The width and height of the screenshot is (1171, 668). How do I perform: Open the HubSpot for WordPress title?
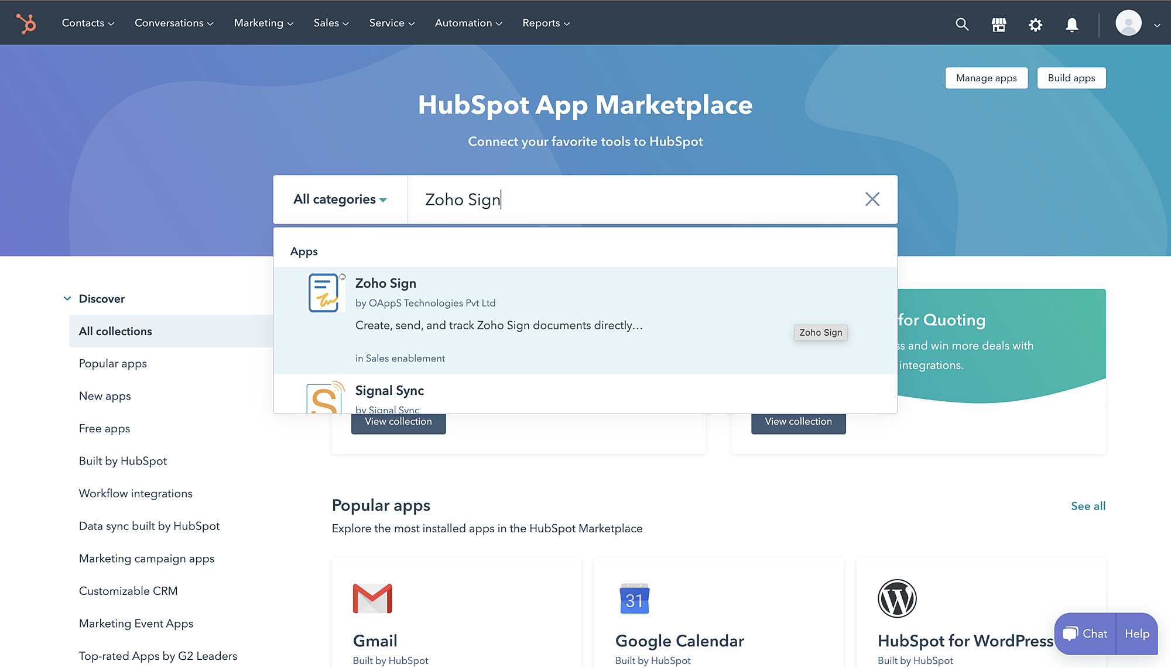(965, 641)
